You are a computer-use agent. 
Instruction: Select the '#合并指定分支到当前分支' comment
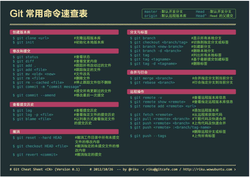pos(213,78)
